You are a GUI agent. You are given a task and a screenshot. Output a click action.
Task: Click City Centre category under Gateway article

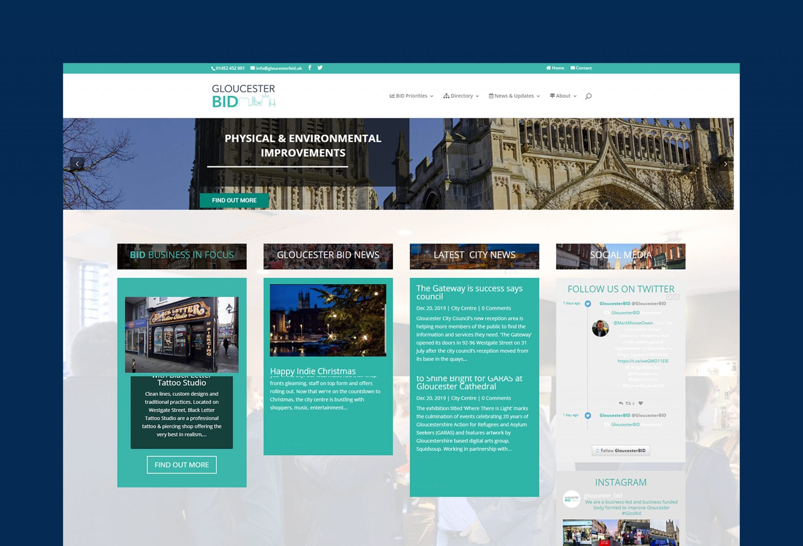click(464, 308)
